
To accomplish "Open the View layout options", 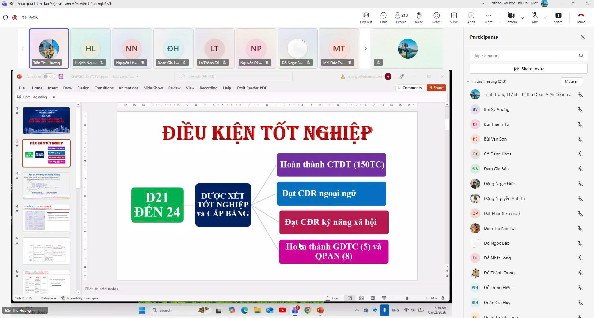I will point(453,18).
